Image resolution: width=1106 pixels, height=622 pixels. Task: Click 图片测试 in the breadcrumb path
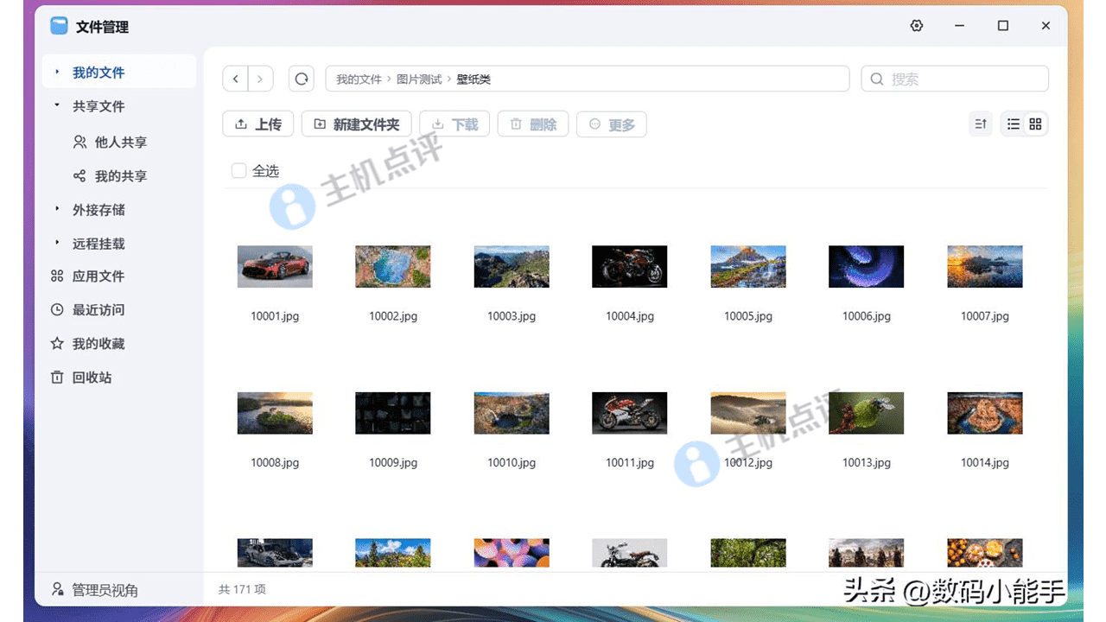tap(419, 79)
